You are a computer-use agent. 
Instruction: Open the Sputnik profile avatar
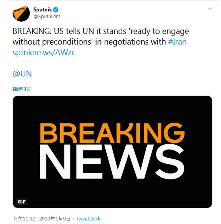tap(21, 13)
